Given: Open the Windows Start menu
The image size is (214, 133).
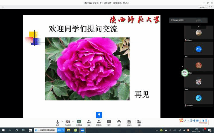Looking at the screenshot, I should pyautogui.click(x=3, y=130).
